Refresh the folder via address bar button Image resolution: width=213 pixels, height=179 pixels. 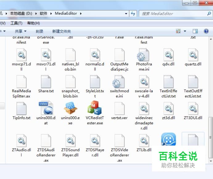(133, 14)
